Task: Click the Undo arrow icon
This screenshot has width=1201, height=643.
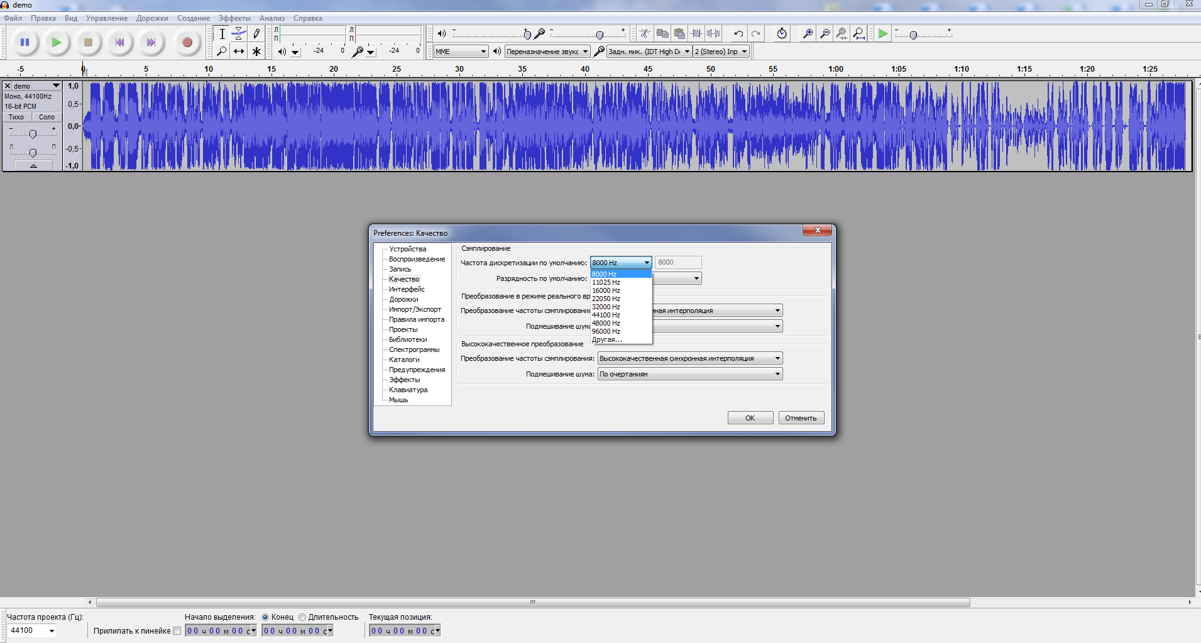Action: tap(738, 34)
